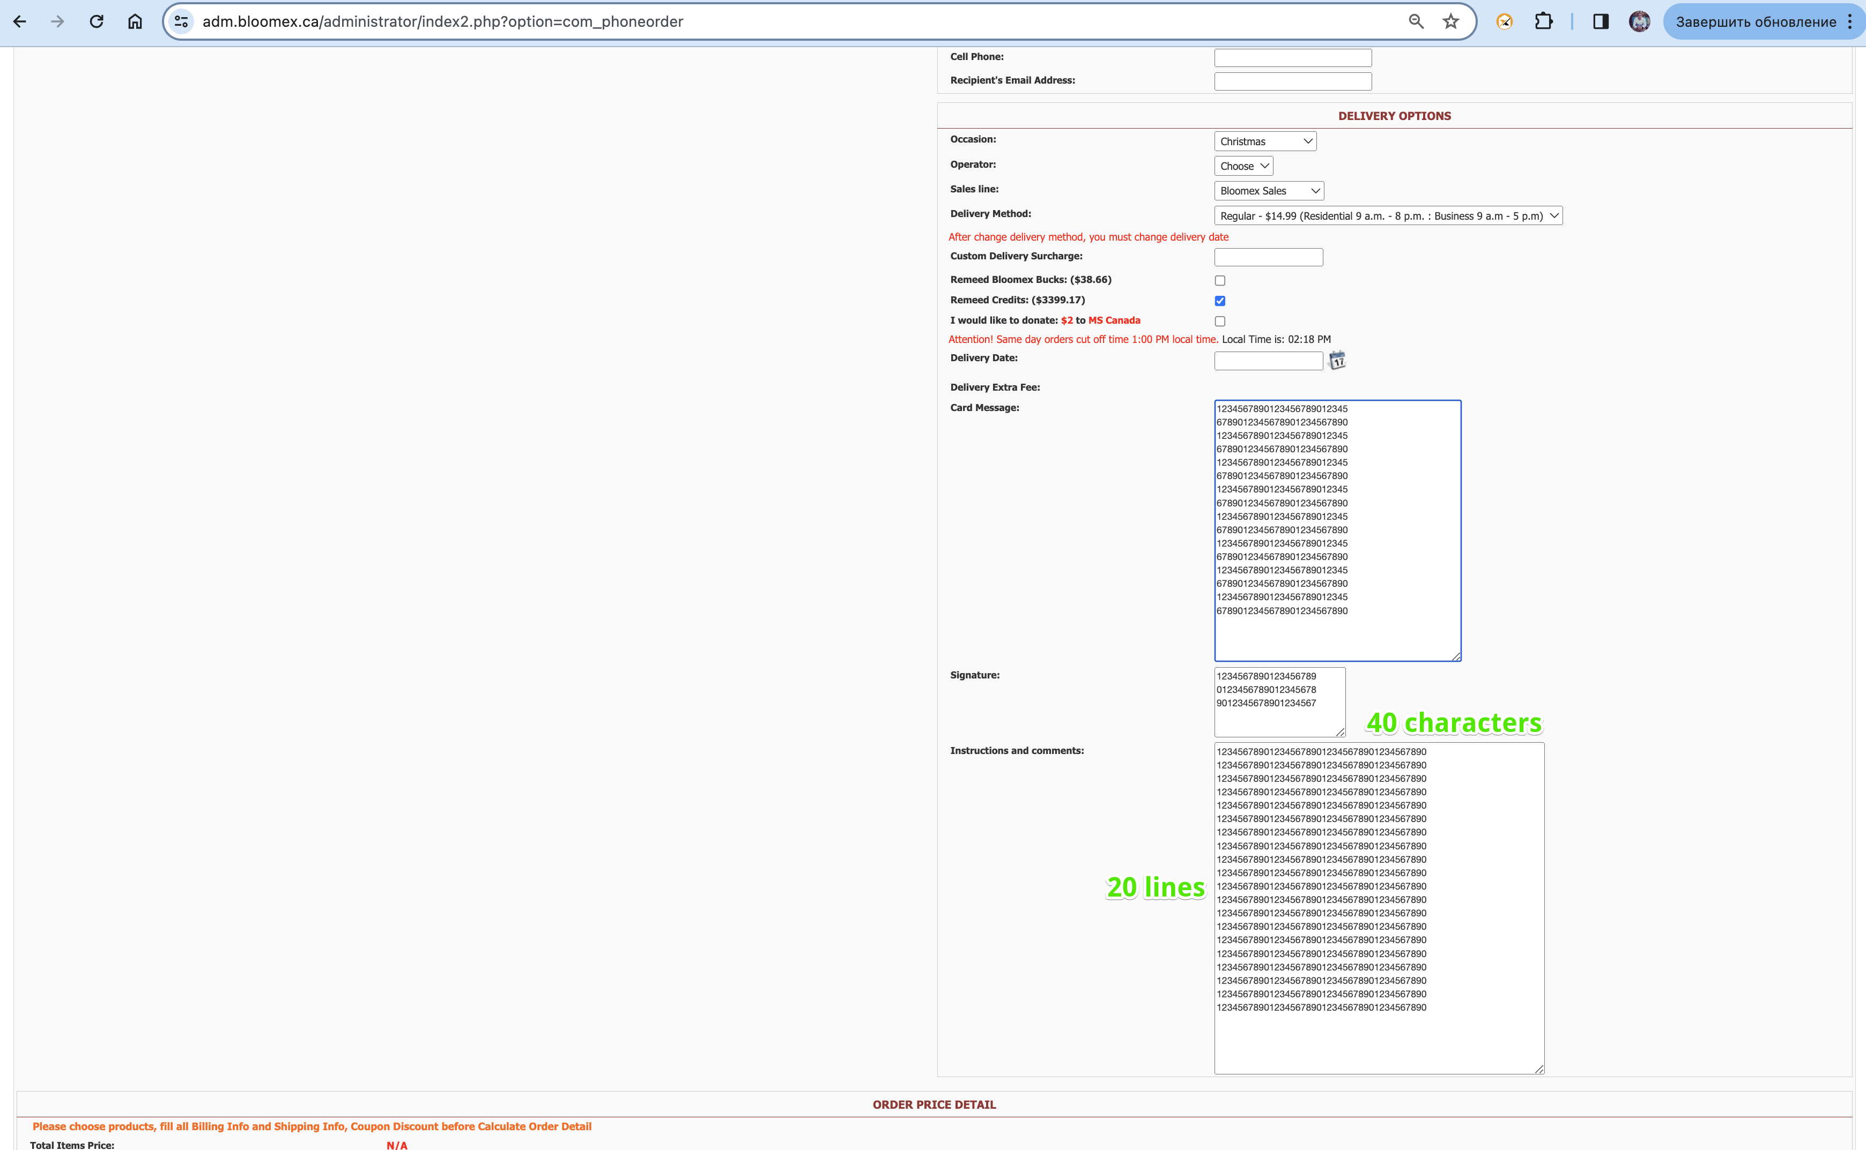This screenshot has height=1150, width=1866.
Task: Open the browser three-dot menu
Action: coord(1850,21)
